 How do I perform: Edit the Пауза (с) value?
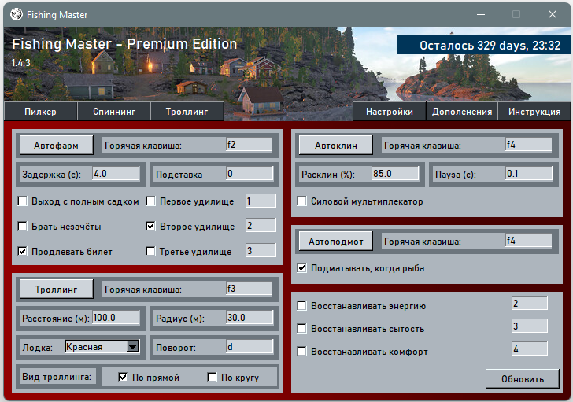click(x=529, y=173)
